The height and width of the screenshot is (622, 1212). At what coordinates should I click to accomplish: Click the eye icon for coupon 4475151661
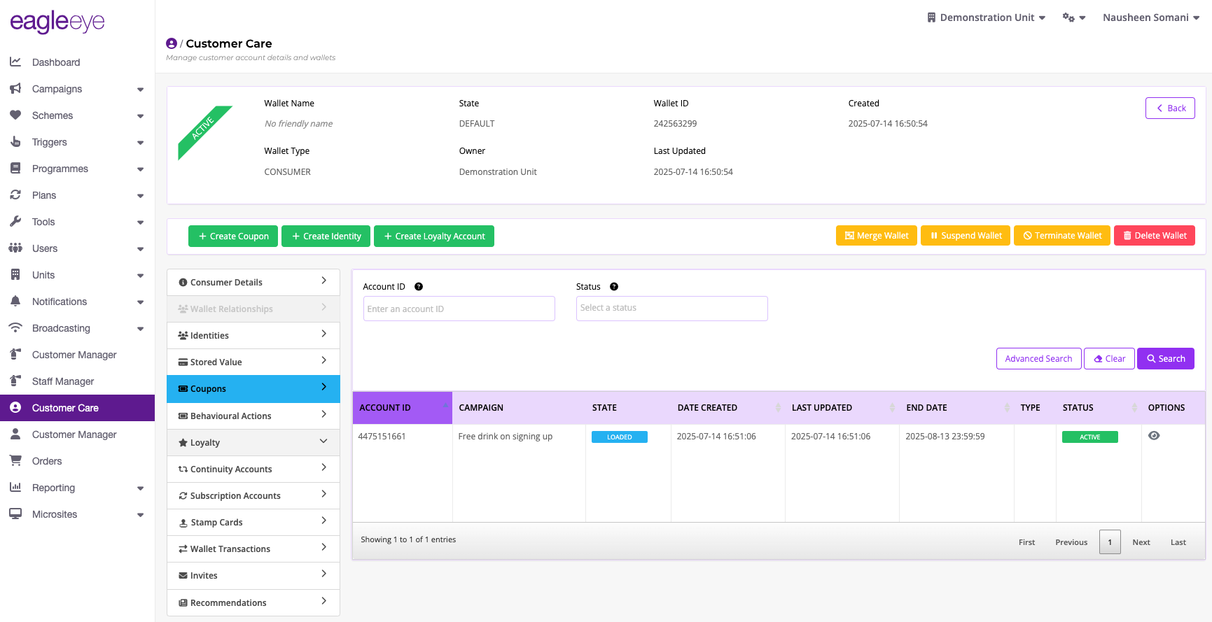point(1154,436)
